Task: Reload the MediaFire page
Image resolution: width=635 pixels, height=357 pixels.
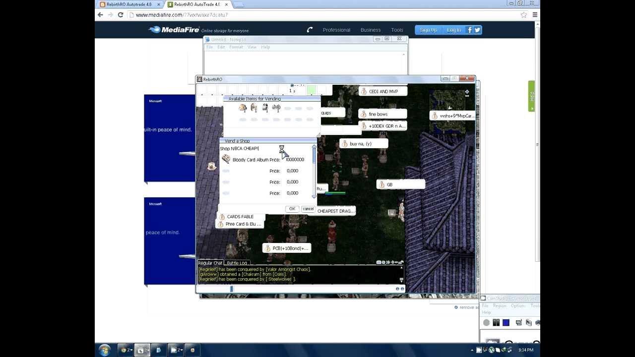Action: tap(121, 15)
